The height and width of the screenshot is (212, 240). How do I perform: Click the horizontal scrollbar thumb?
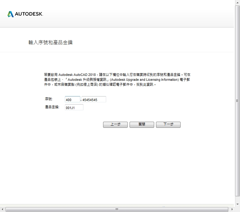pos(117,209)
